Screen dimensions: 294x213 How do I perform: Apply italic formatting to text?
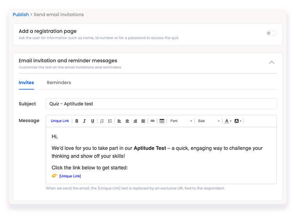click(x=84, y=121)
